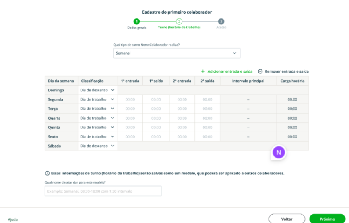The width and height of the screenshot is (349, 223).
Task: Click the Próximo button
Action: click(327, 219)
